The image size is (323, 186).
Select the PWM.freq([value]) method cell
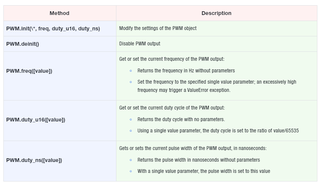pos(60,76)
